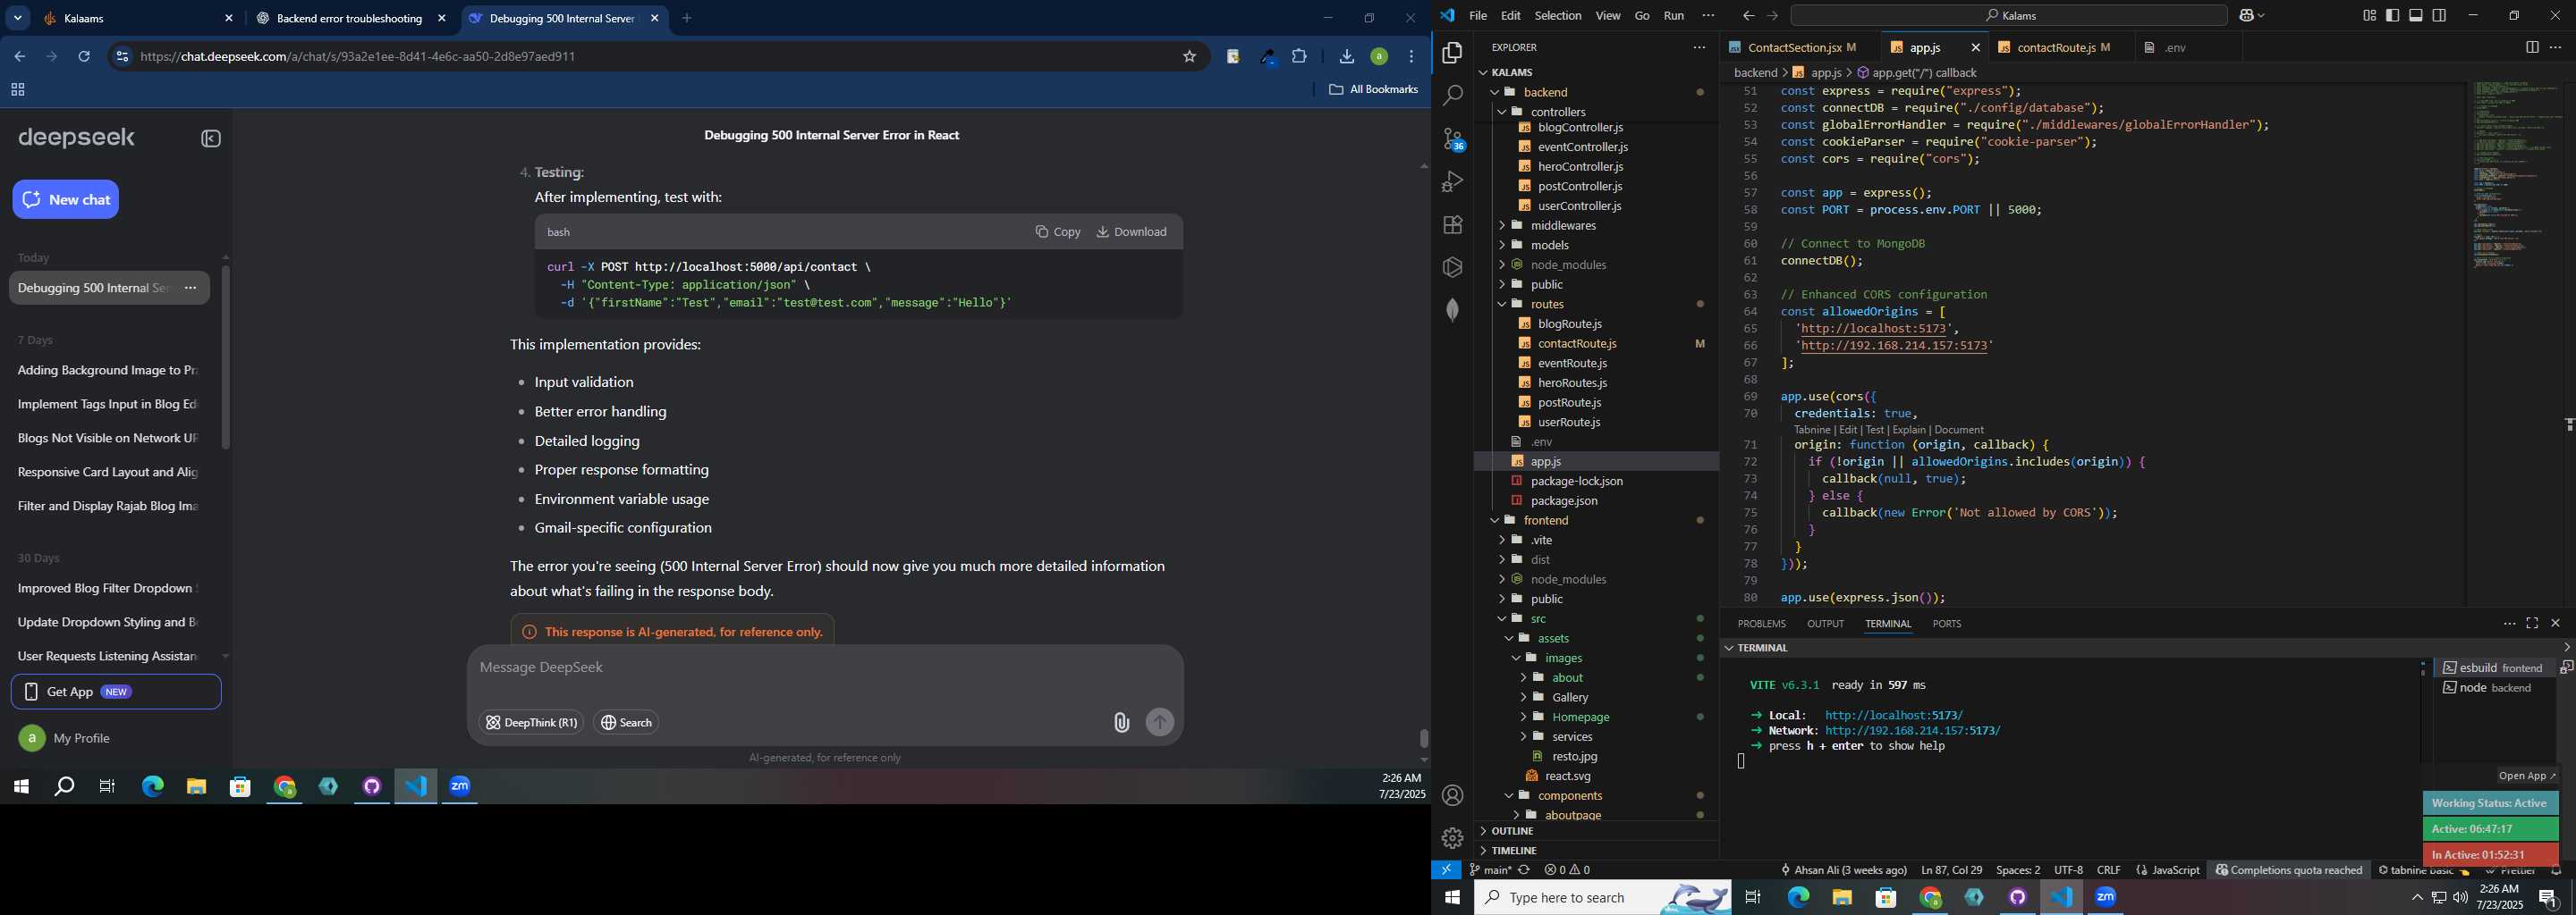This screenshot has width=2576, height=915.
Task: Open the Accounts icon in VS Code
Action: (1452, 796)
